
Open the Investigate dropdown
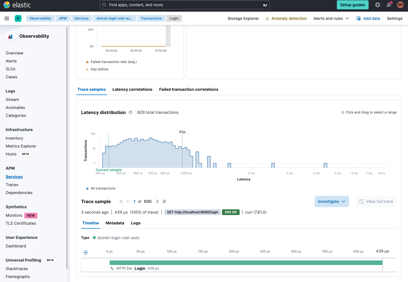331,201
